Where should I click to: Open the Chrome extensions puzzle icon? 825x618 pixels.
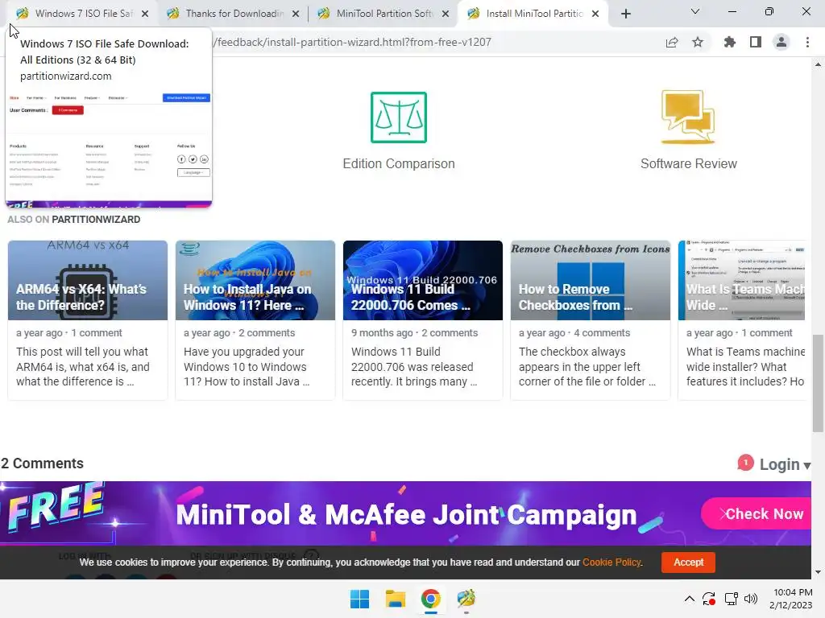[729, 43]
